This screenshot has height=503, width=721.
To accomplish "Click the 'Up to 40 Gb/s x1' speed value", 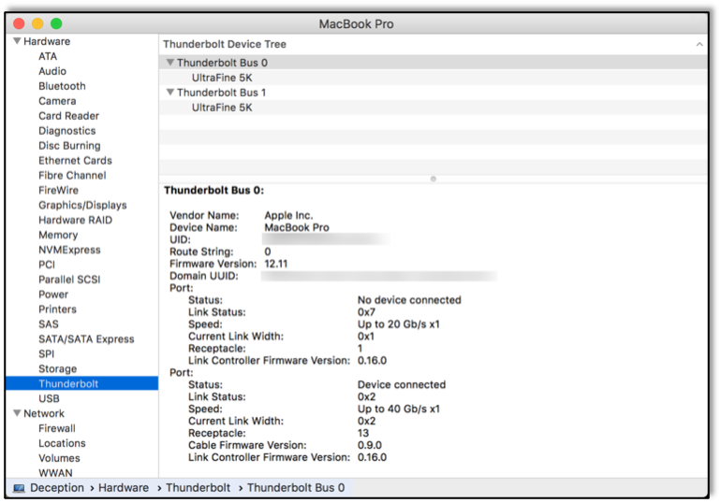I will [x=399, y=409].
